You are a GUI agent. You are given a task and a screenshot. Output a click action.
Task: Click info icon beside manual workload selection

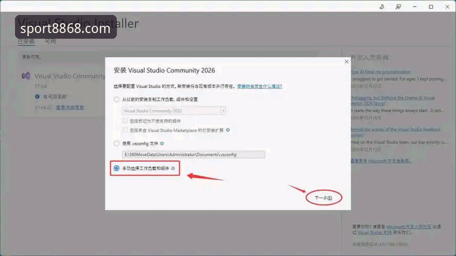click(x=173, y=168)
